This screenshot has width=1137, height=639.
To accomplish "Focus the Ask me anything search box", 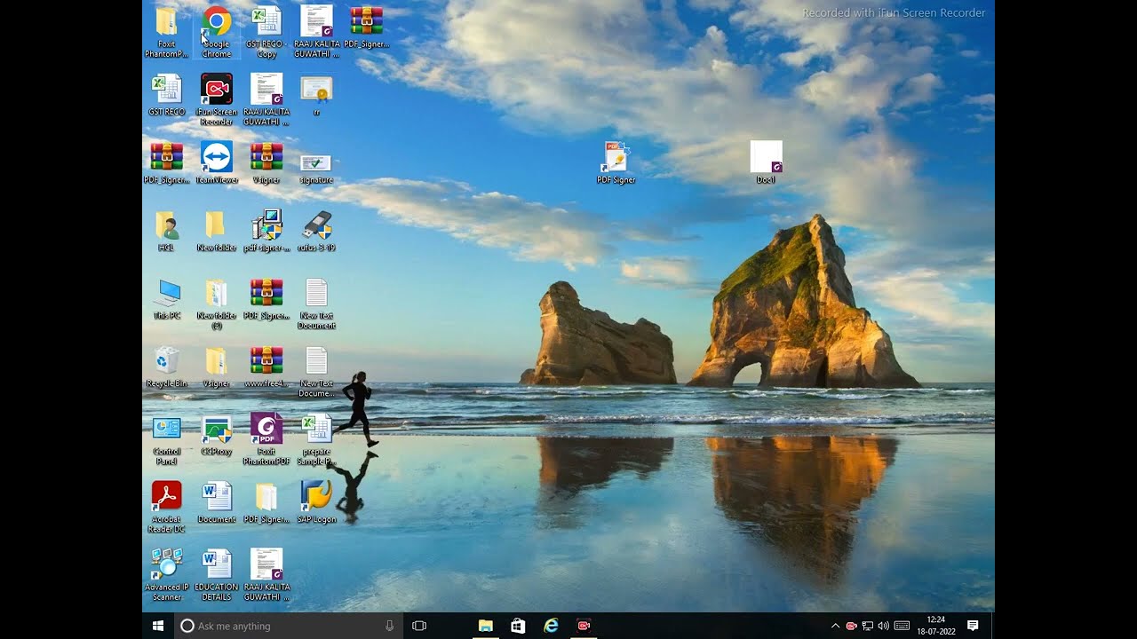I will pos(288,626).
